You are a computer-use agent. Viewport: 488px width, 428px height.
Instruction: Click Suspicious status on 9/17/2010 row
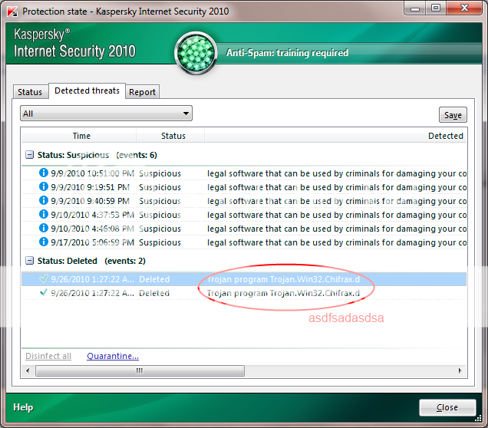click(x=160, y=242)
